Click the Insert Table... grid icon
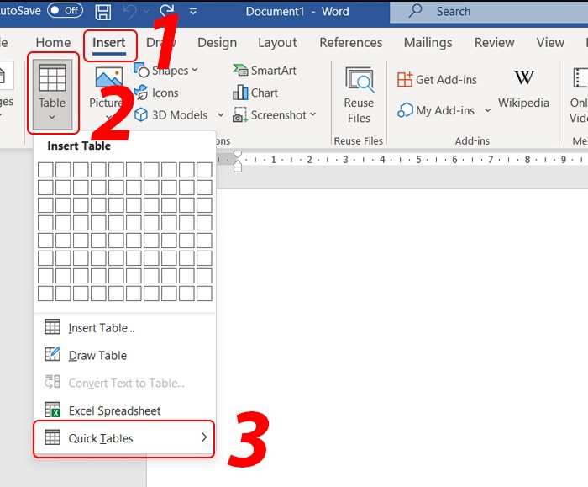Viewport: 588px width, 487px height. coord(52,326)
